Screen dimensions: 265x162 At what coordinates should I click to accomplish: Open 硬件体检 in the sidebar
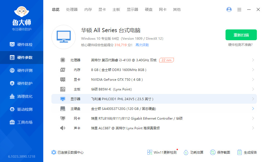click(22, 45)
